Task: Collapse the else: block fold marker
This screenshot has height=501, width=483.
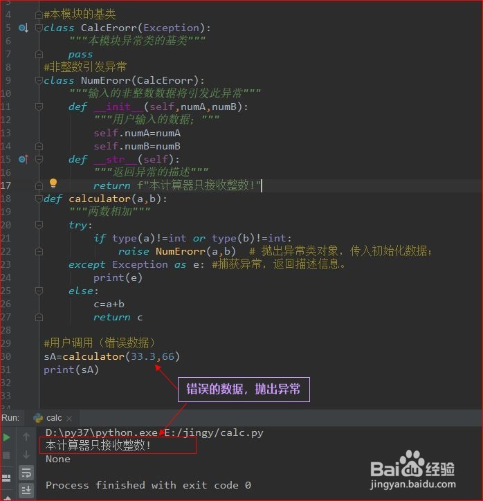Action: [x=39, y=291]
